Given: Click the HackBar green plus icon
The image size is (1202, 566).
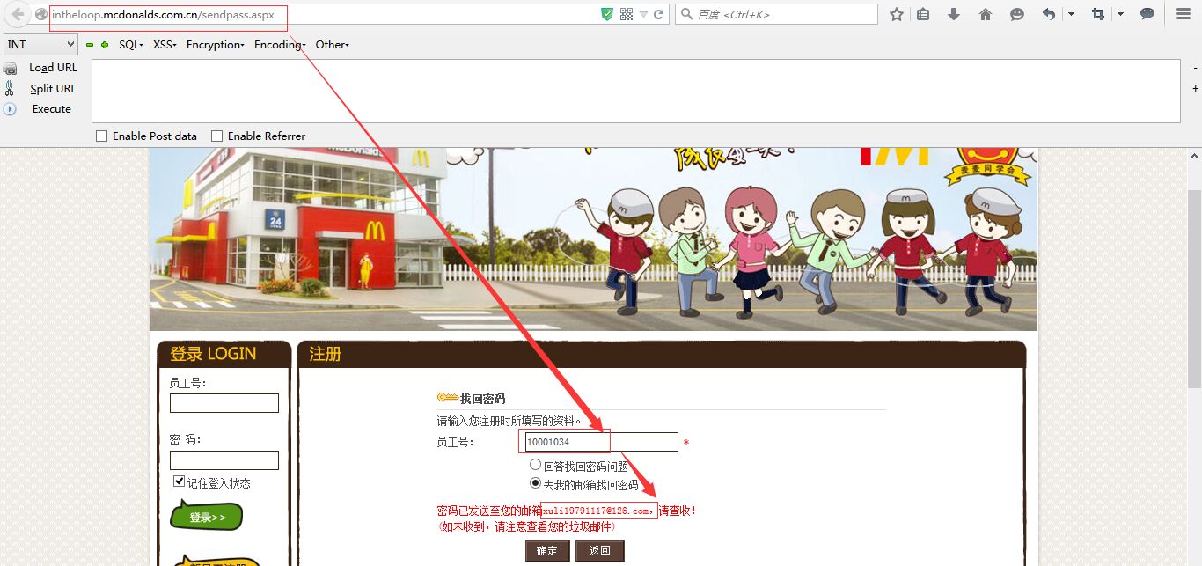Looking at the screenshot, I should pyautogui.click(x=105, y=45).
